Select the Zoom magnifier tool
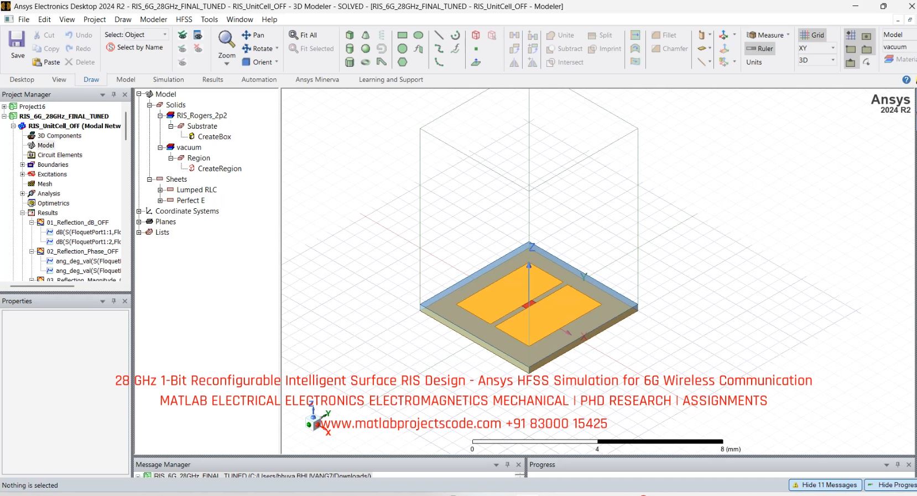The width and height of the screenshot is (917, 496). point(226,39)
